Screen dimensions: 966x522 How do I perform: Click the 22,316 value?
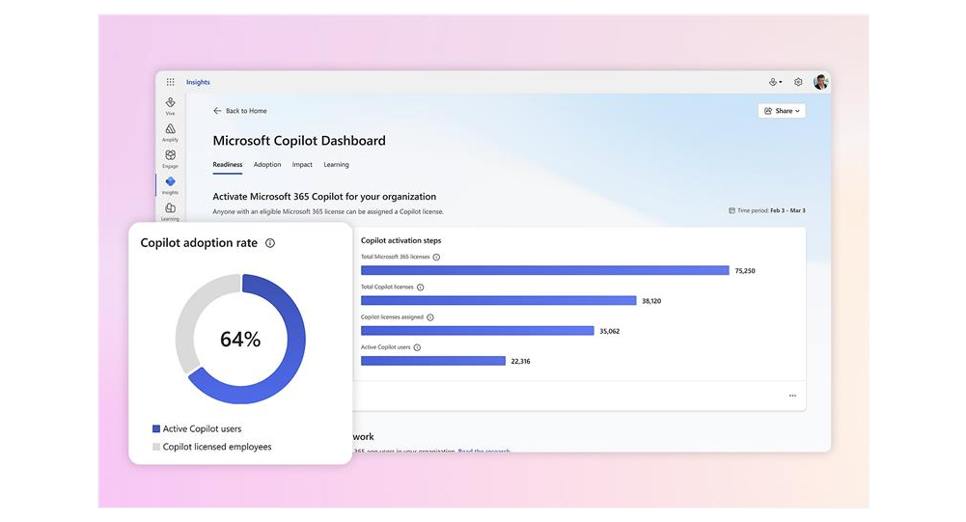pos(520,361)
